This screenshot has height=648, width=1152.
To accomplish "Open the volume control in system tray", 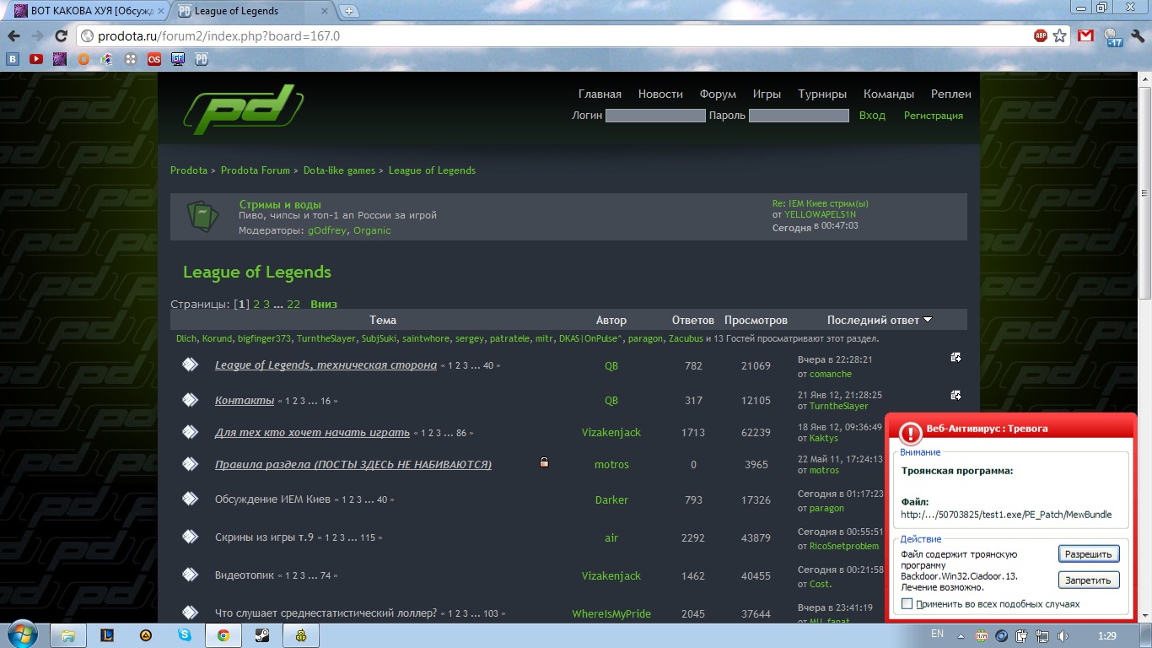I will coord(1063,635).
